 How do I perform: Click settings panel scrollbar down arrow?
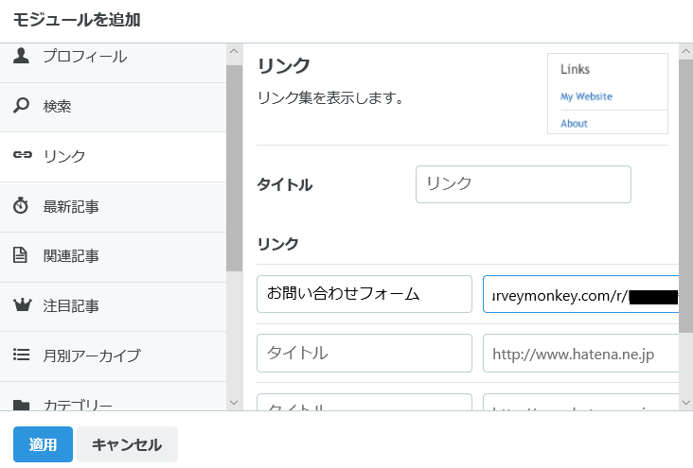point(686,403)
